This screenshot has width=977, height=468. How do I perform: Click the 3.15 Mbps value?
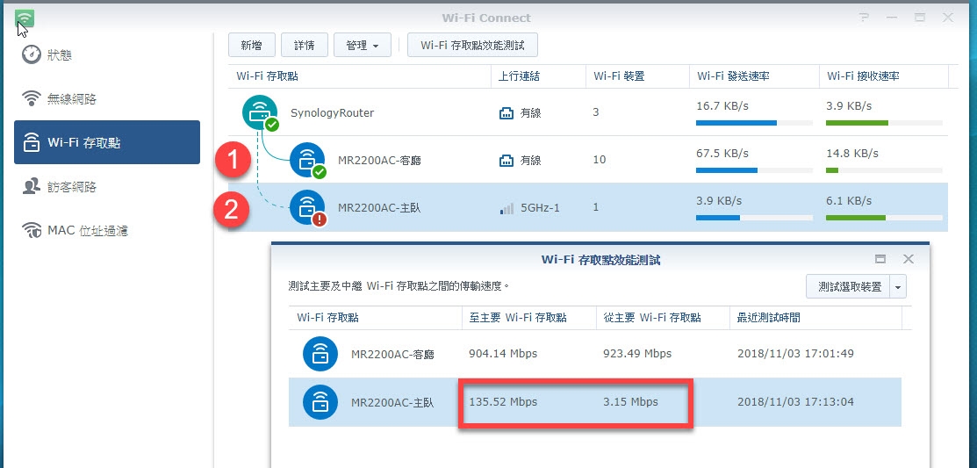[630, 402]
